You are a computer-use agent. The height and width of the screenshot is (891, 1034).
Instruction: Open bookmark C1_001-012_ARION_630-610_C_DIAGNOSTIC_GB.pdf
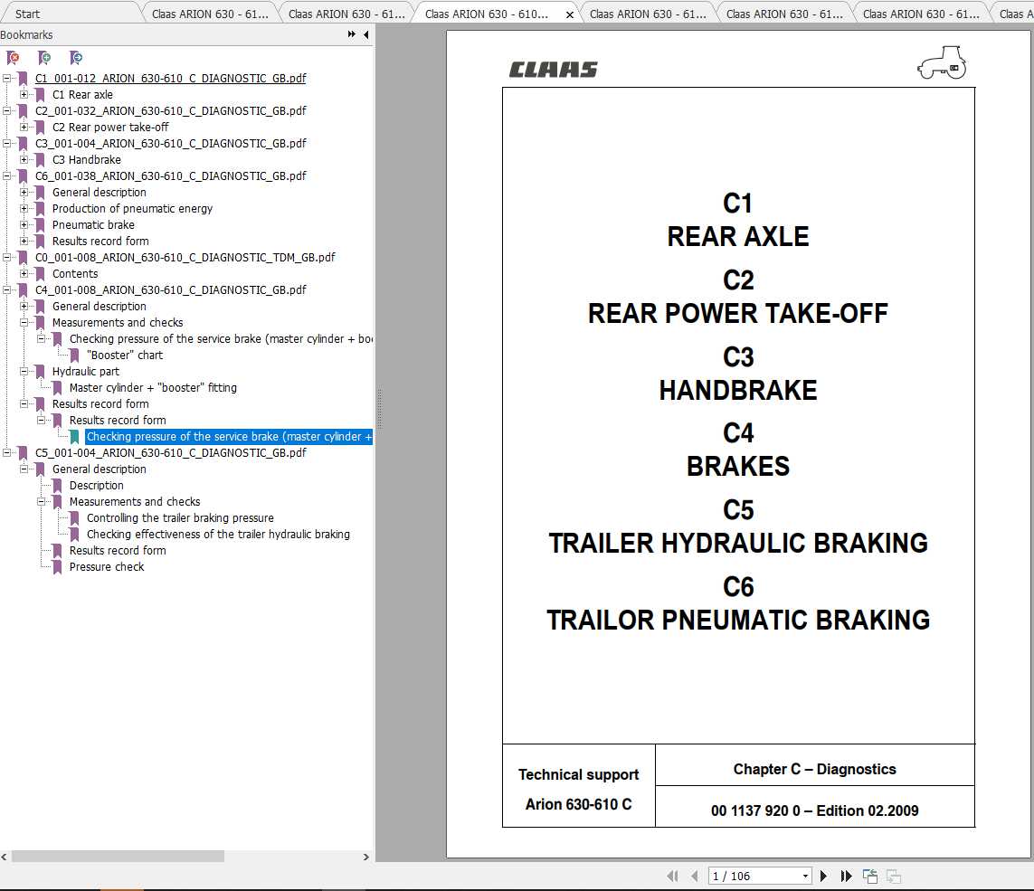point(170,78)
